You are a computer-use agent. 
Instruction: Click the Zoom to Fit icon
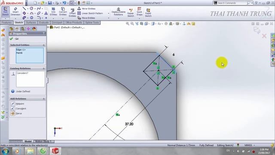tap(128, 24)
